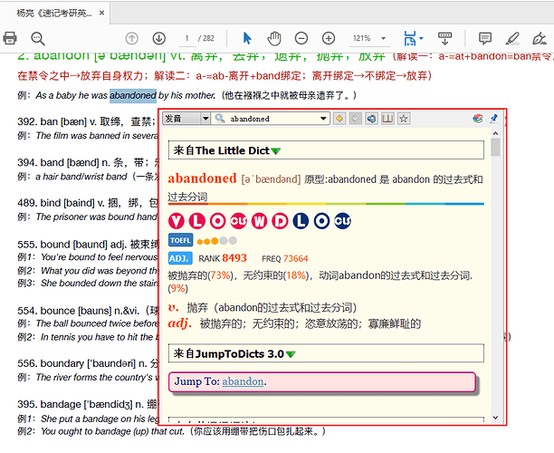Image resolution: width=554 pixels, height=453 pixels.
Task: Open the book dictionary icon
Action: pos(387,119)
